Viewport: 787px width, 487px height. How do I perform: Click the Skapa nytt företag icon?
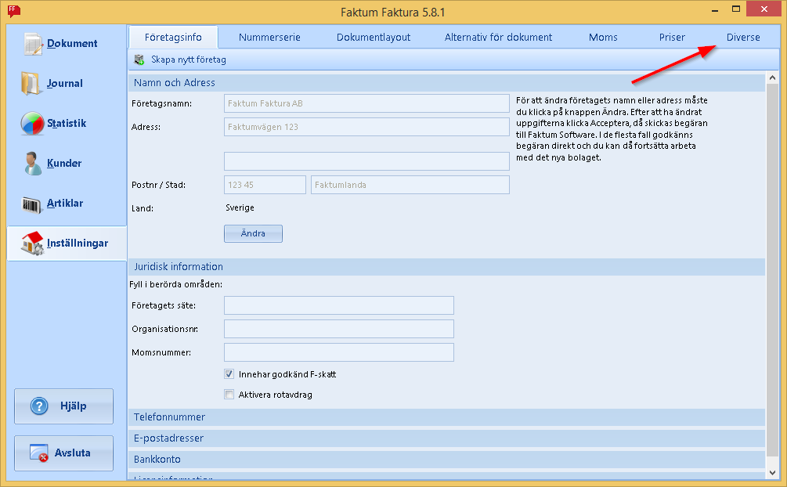click(x=139, y=60)
